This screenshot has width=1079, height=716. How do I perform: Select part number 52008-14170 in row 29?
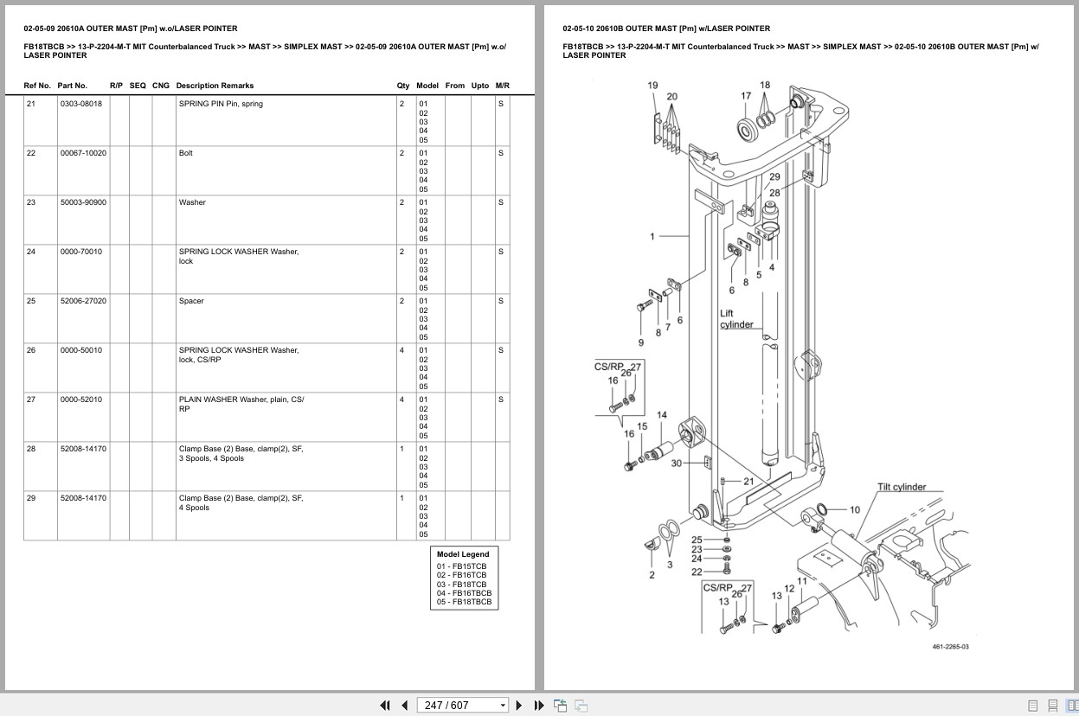(x=83, y=498)
